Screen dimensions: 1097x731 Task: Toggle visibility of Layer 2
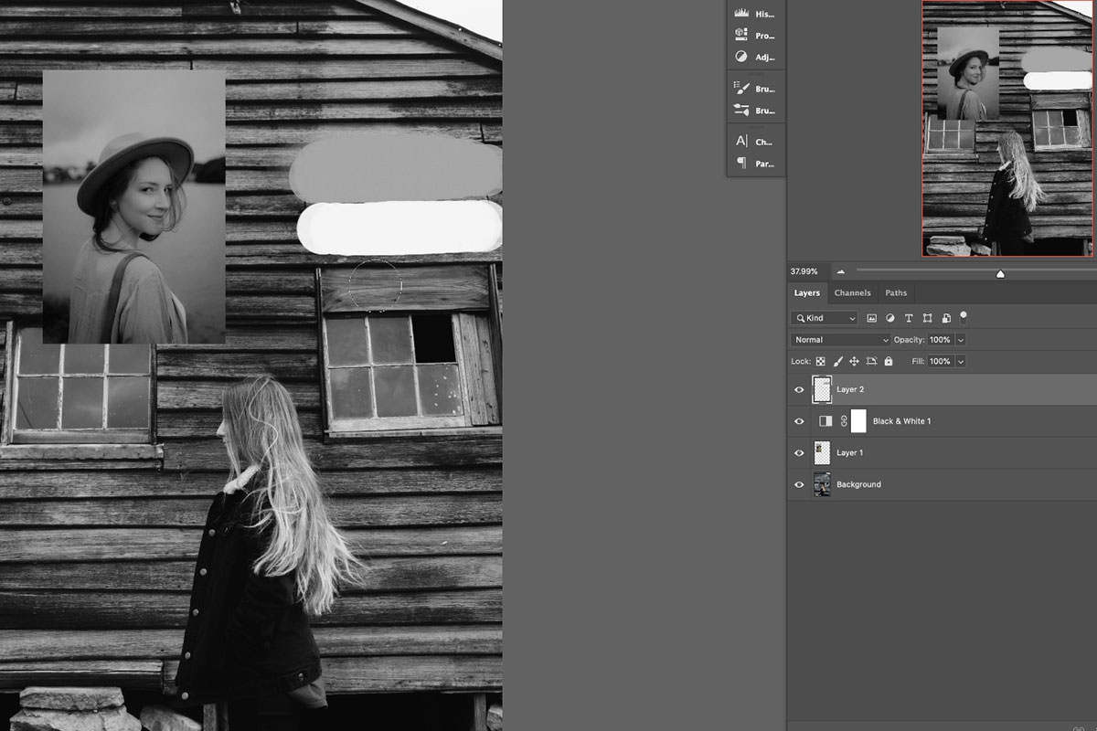pos(799,388)
